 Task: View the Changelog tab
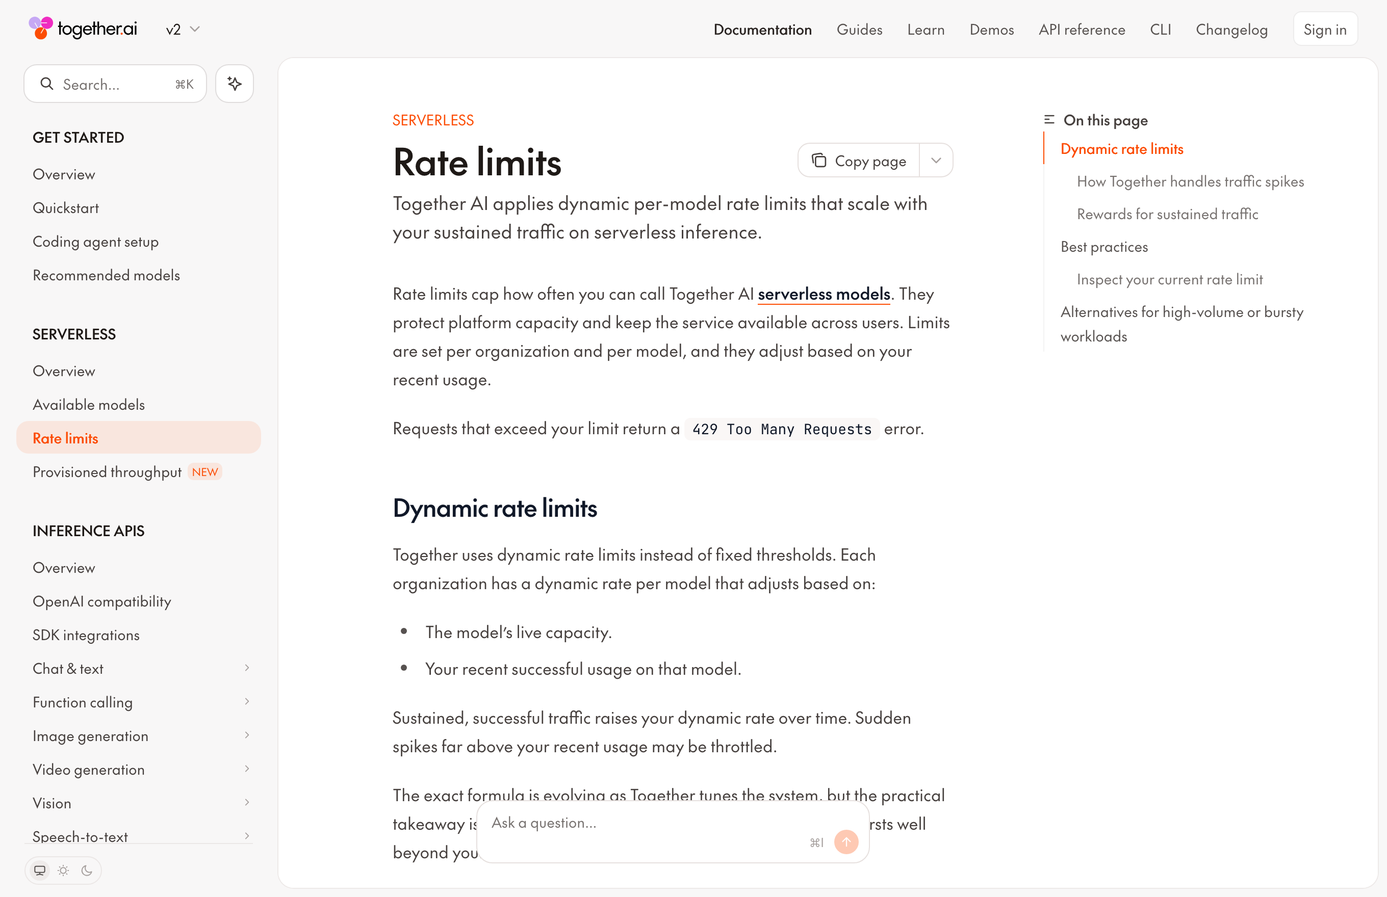[x=1231, y=29]
